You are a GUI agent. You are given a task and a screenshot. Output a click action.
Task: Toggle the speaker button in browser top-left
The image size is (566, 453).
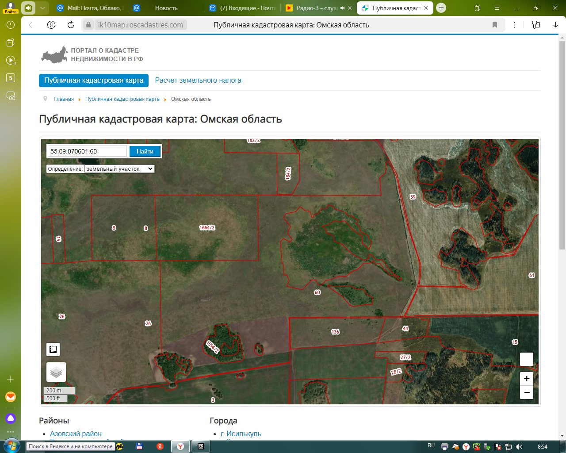pyautogui.click(x=28, y=8)
